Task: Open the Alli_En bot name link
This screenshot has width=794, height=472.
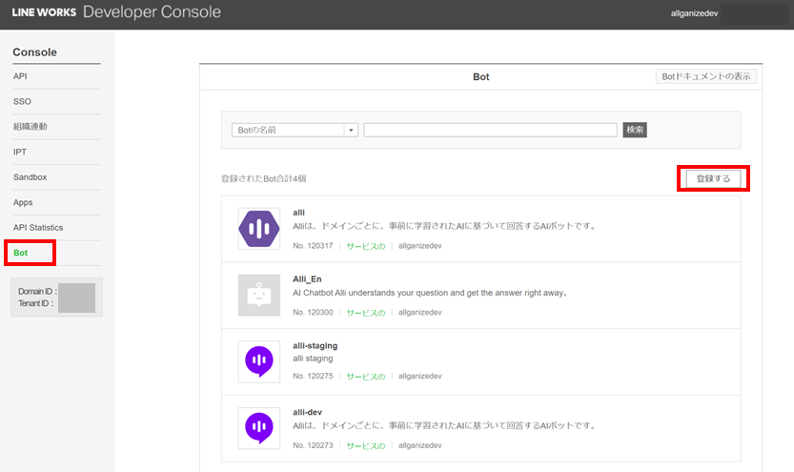Action: pos(307,279)
